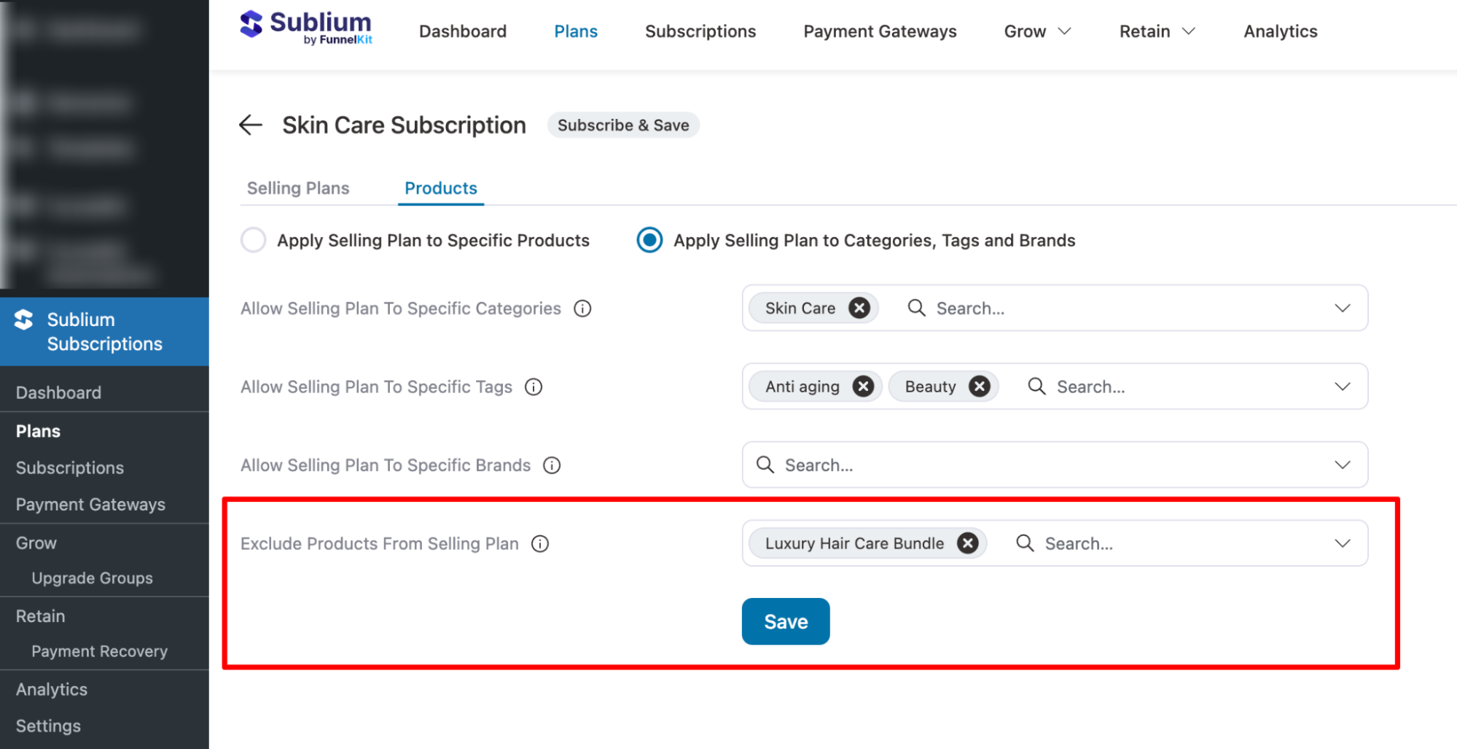Open Payment Recovery in the sidebar
The height and width of the screenshot is (749, 1457).
click(x=99, y=651)
